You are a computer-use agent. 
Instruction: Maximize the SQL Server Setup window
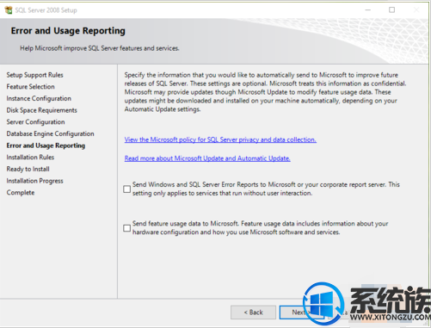tap(391, 10)
